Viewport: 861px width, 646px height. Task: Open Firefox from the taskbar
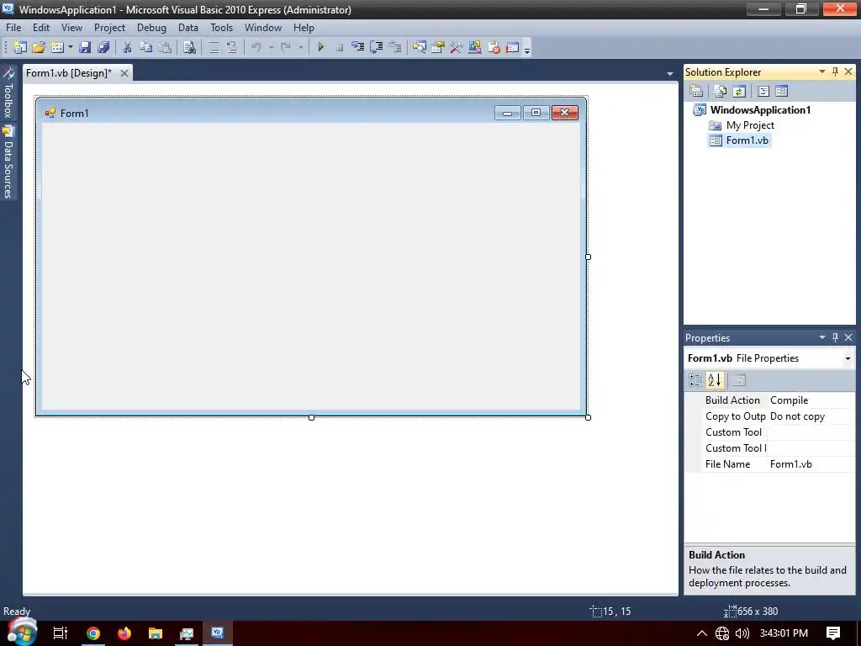tap(124, 633)
